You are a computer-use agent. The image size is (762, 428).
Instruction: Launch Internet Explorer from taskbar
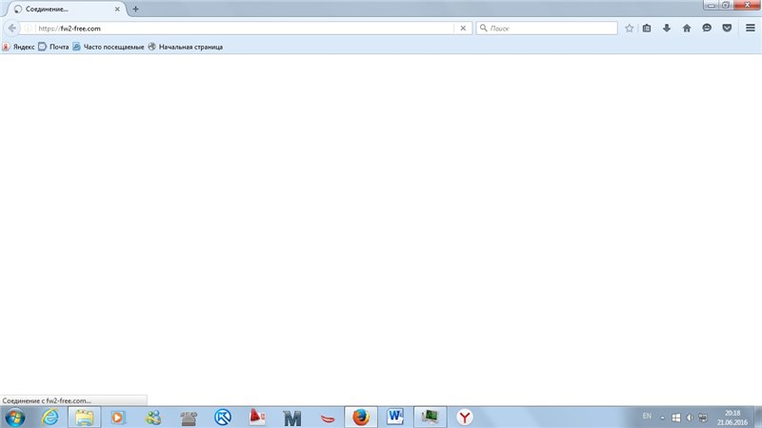click(50, 418)
